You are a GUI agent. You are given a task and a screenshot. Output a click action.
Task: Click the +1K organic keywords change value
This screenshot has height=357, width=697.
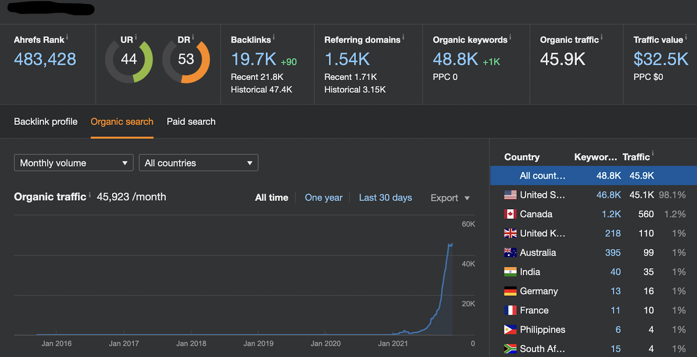pyautogui.click(x=491, y=62)
